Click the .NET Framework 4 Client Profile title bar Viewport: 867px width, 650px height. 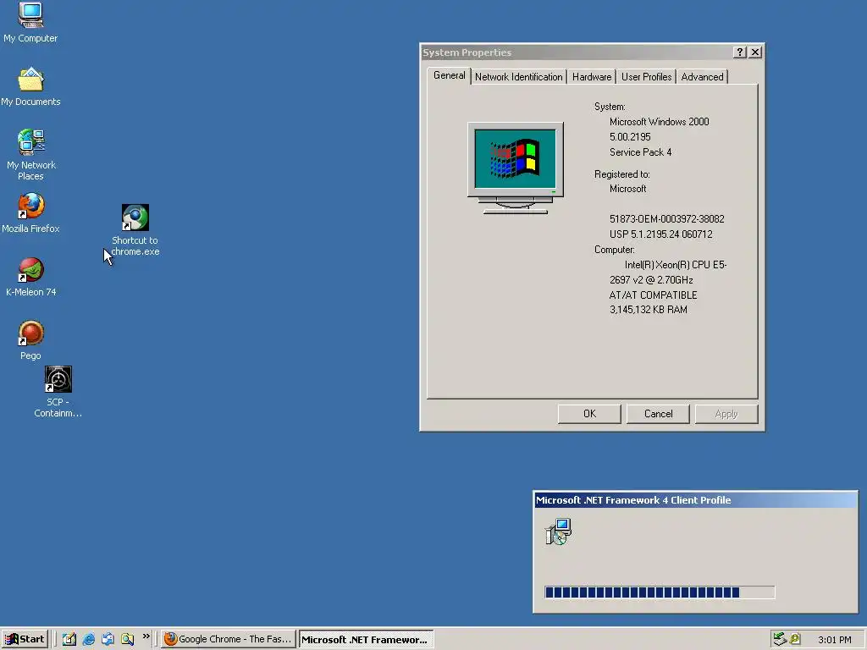tap(696, 500)
